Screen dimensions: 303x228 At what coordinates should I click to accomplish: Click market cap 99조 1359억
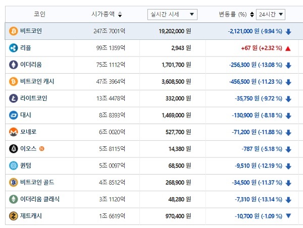111,48
